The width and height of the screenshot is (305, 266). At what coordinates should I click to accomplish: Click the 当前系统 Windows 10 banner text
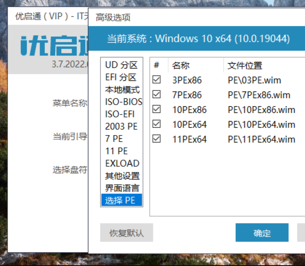pos(198,39)
